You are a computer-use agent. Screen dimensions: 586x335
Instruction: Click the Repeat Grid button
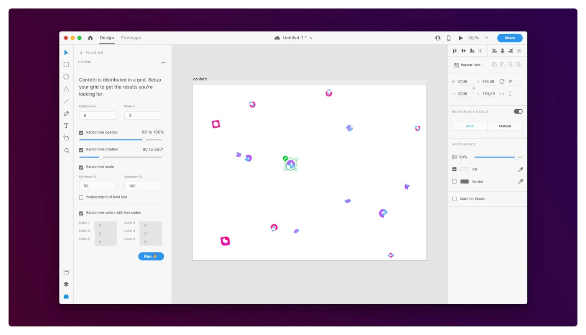click(468, 65)
